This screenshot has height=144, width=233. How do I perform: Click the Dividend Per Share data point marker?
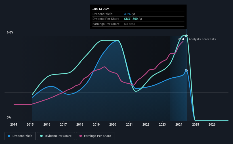pyautogui.click(x=186, y=36)
